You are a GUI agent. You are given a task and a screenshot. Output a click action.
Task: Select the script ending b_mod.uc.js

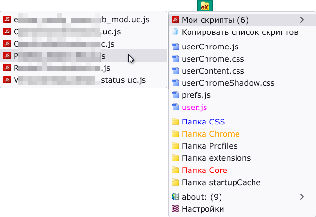point(84,19)
